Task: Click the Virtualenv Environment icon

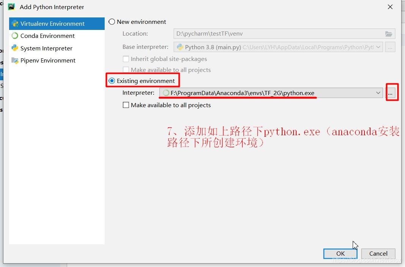Action: pos(15,24)
